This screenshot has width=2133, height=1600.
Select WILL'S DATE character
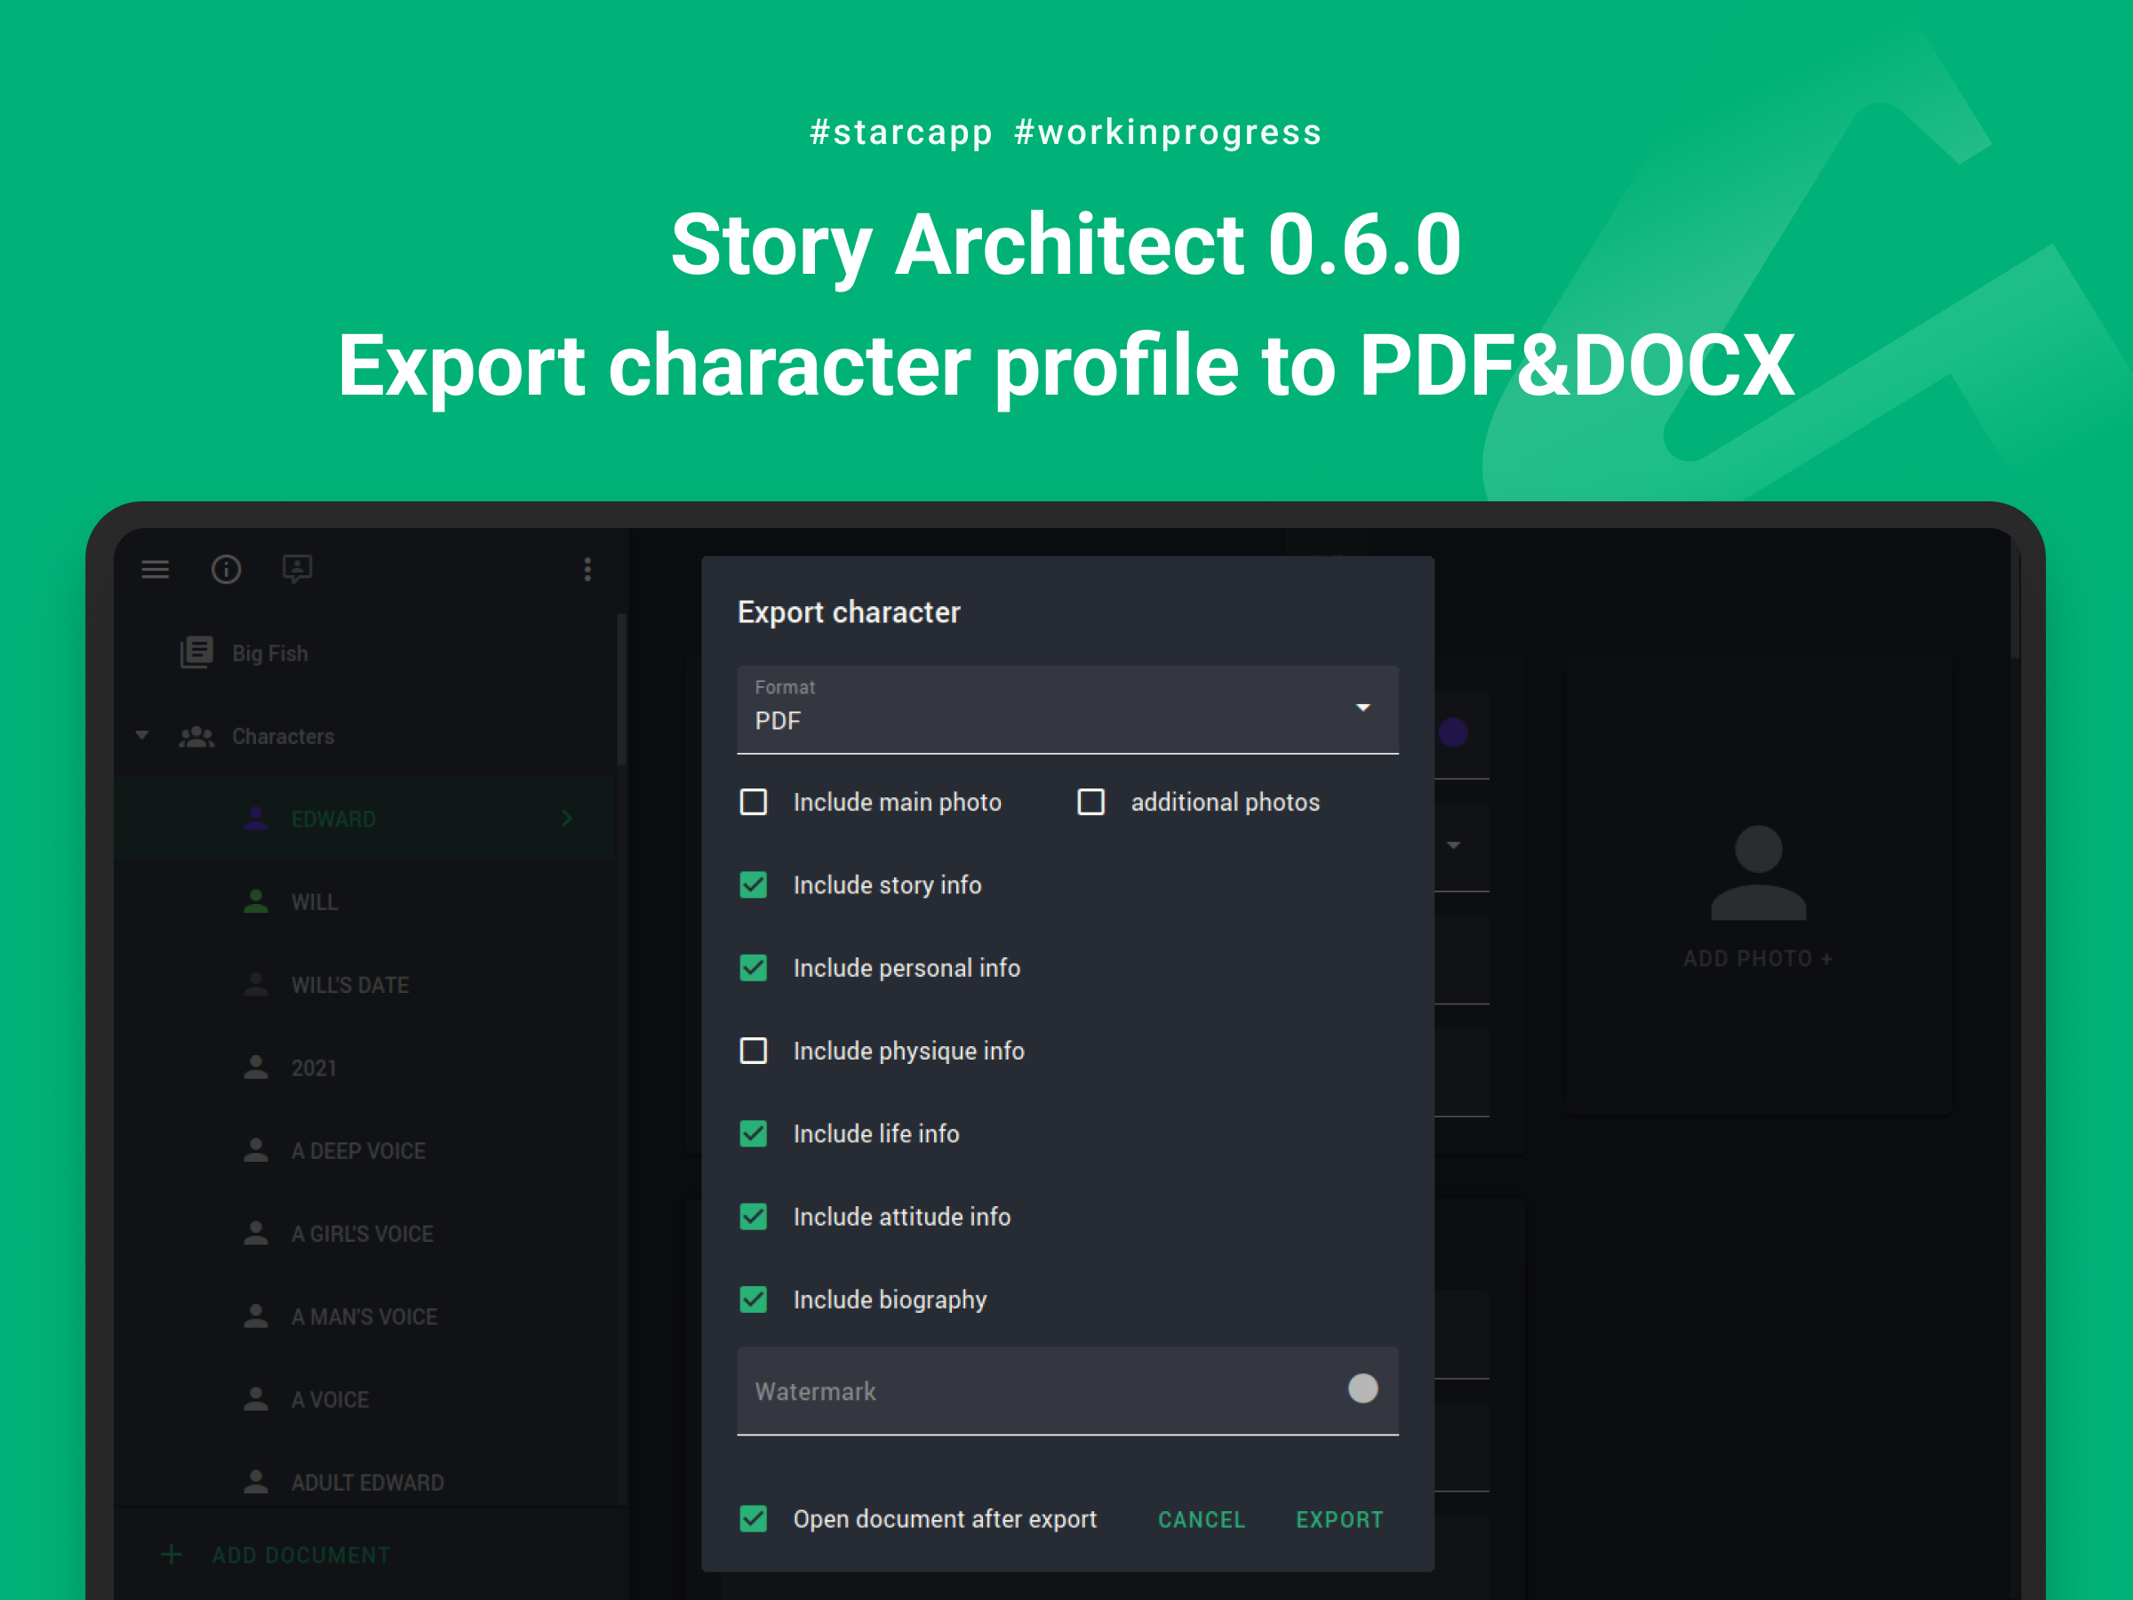click(x=364, y=985)
